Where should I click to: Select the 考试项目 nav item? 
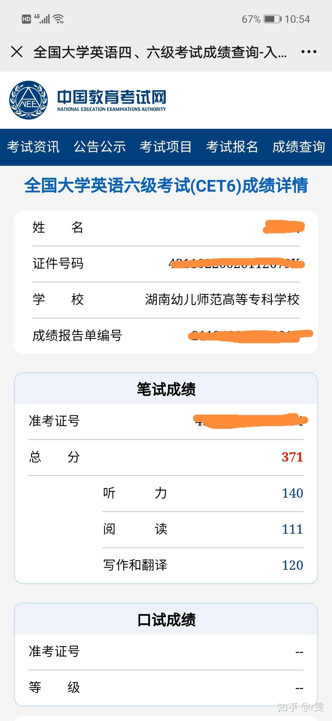click(x=166, y=147)
